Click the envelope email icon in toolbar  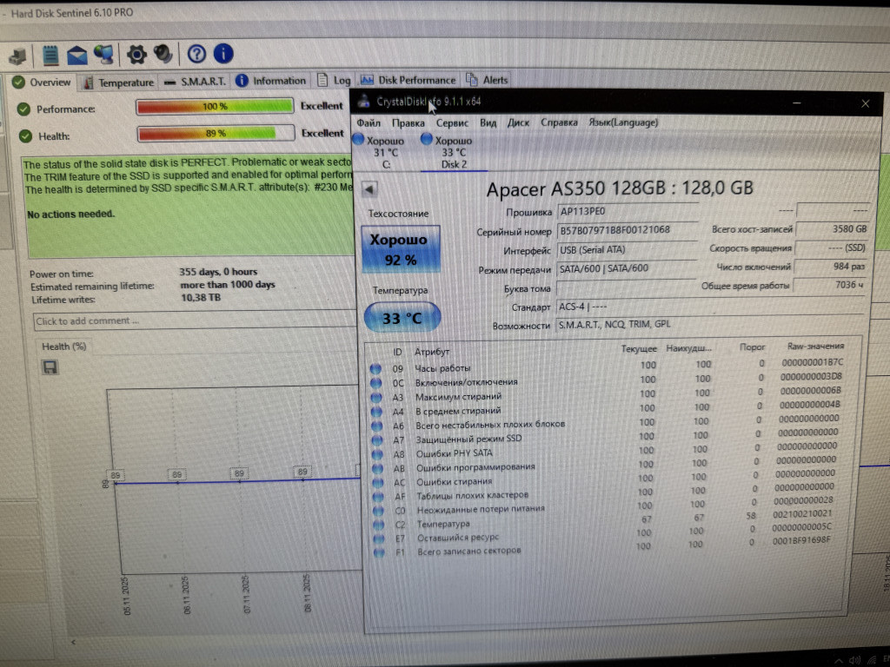click(x=78, y=55)
